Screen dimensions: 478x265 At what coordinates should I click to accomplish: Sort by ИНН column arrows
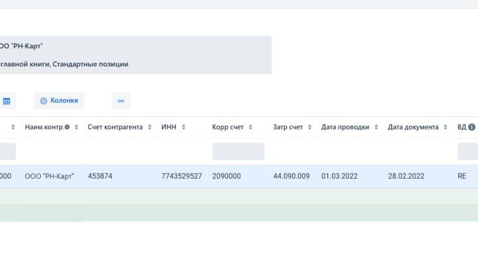coord(183,127)
